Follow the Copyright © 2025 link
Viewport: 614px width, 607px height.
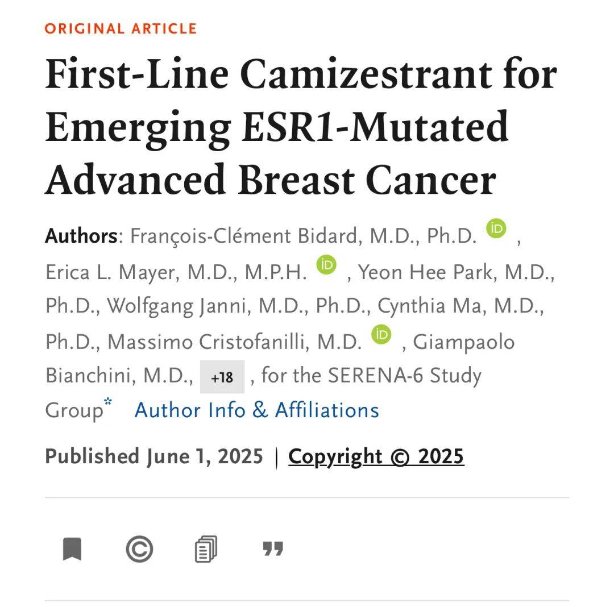(376, 456)
